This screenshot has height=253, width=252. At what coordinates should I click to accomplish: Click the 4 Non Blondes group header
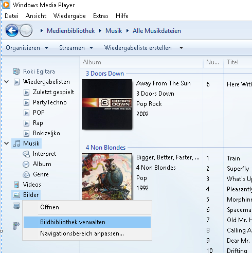pyautogui.click(x=105, y=148)
